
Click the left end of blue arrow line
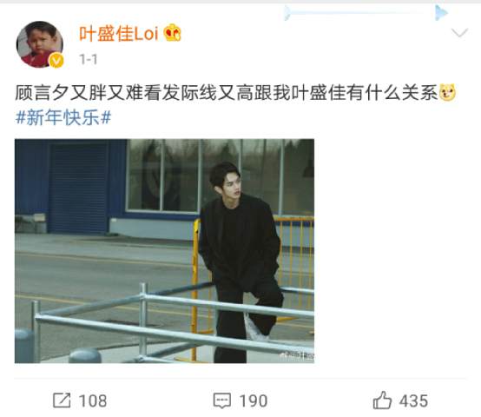287,13
